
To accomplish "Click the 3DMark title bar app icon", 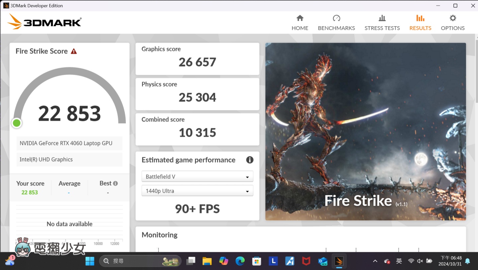I will (x=6, y=6).
